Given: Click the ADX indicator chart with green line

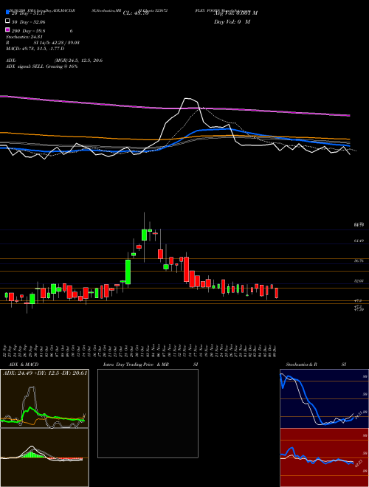Looking at the screenshot, I should (x=44, y=398).
